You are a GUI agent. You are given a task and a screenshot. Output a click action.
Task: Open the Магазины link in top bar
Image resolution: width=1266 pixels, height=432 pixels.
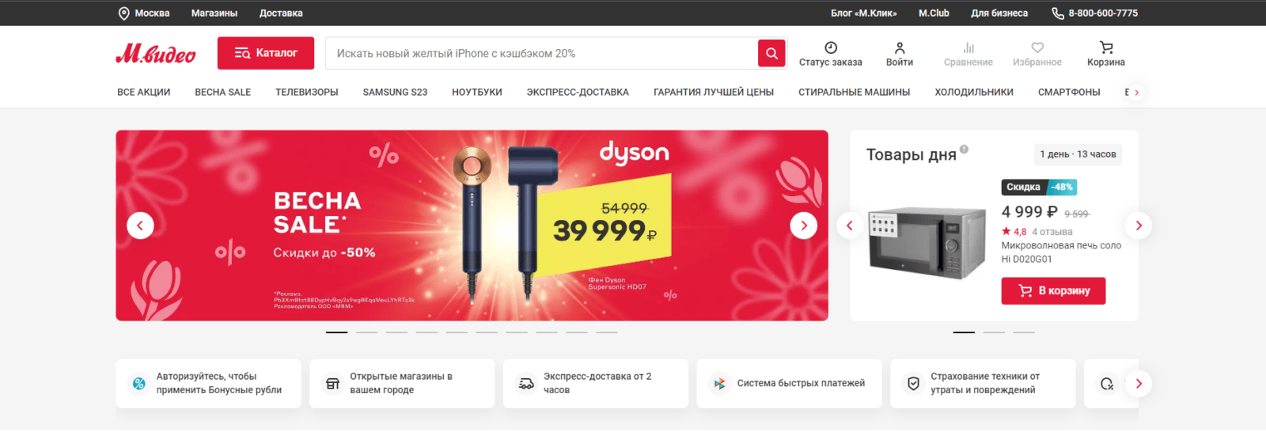click(214, 13)
